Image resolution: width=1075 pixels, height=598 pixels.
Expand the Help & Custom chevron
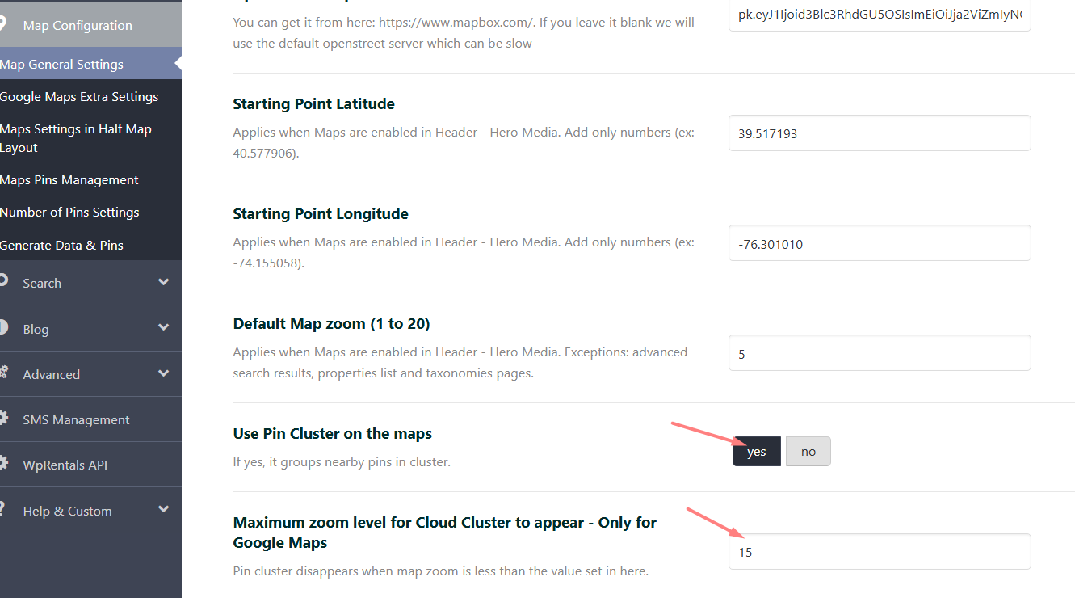tap(164, 510)
